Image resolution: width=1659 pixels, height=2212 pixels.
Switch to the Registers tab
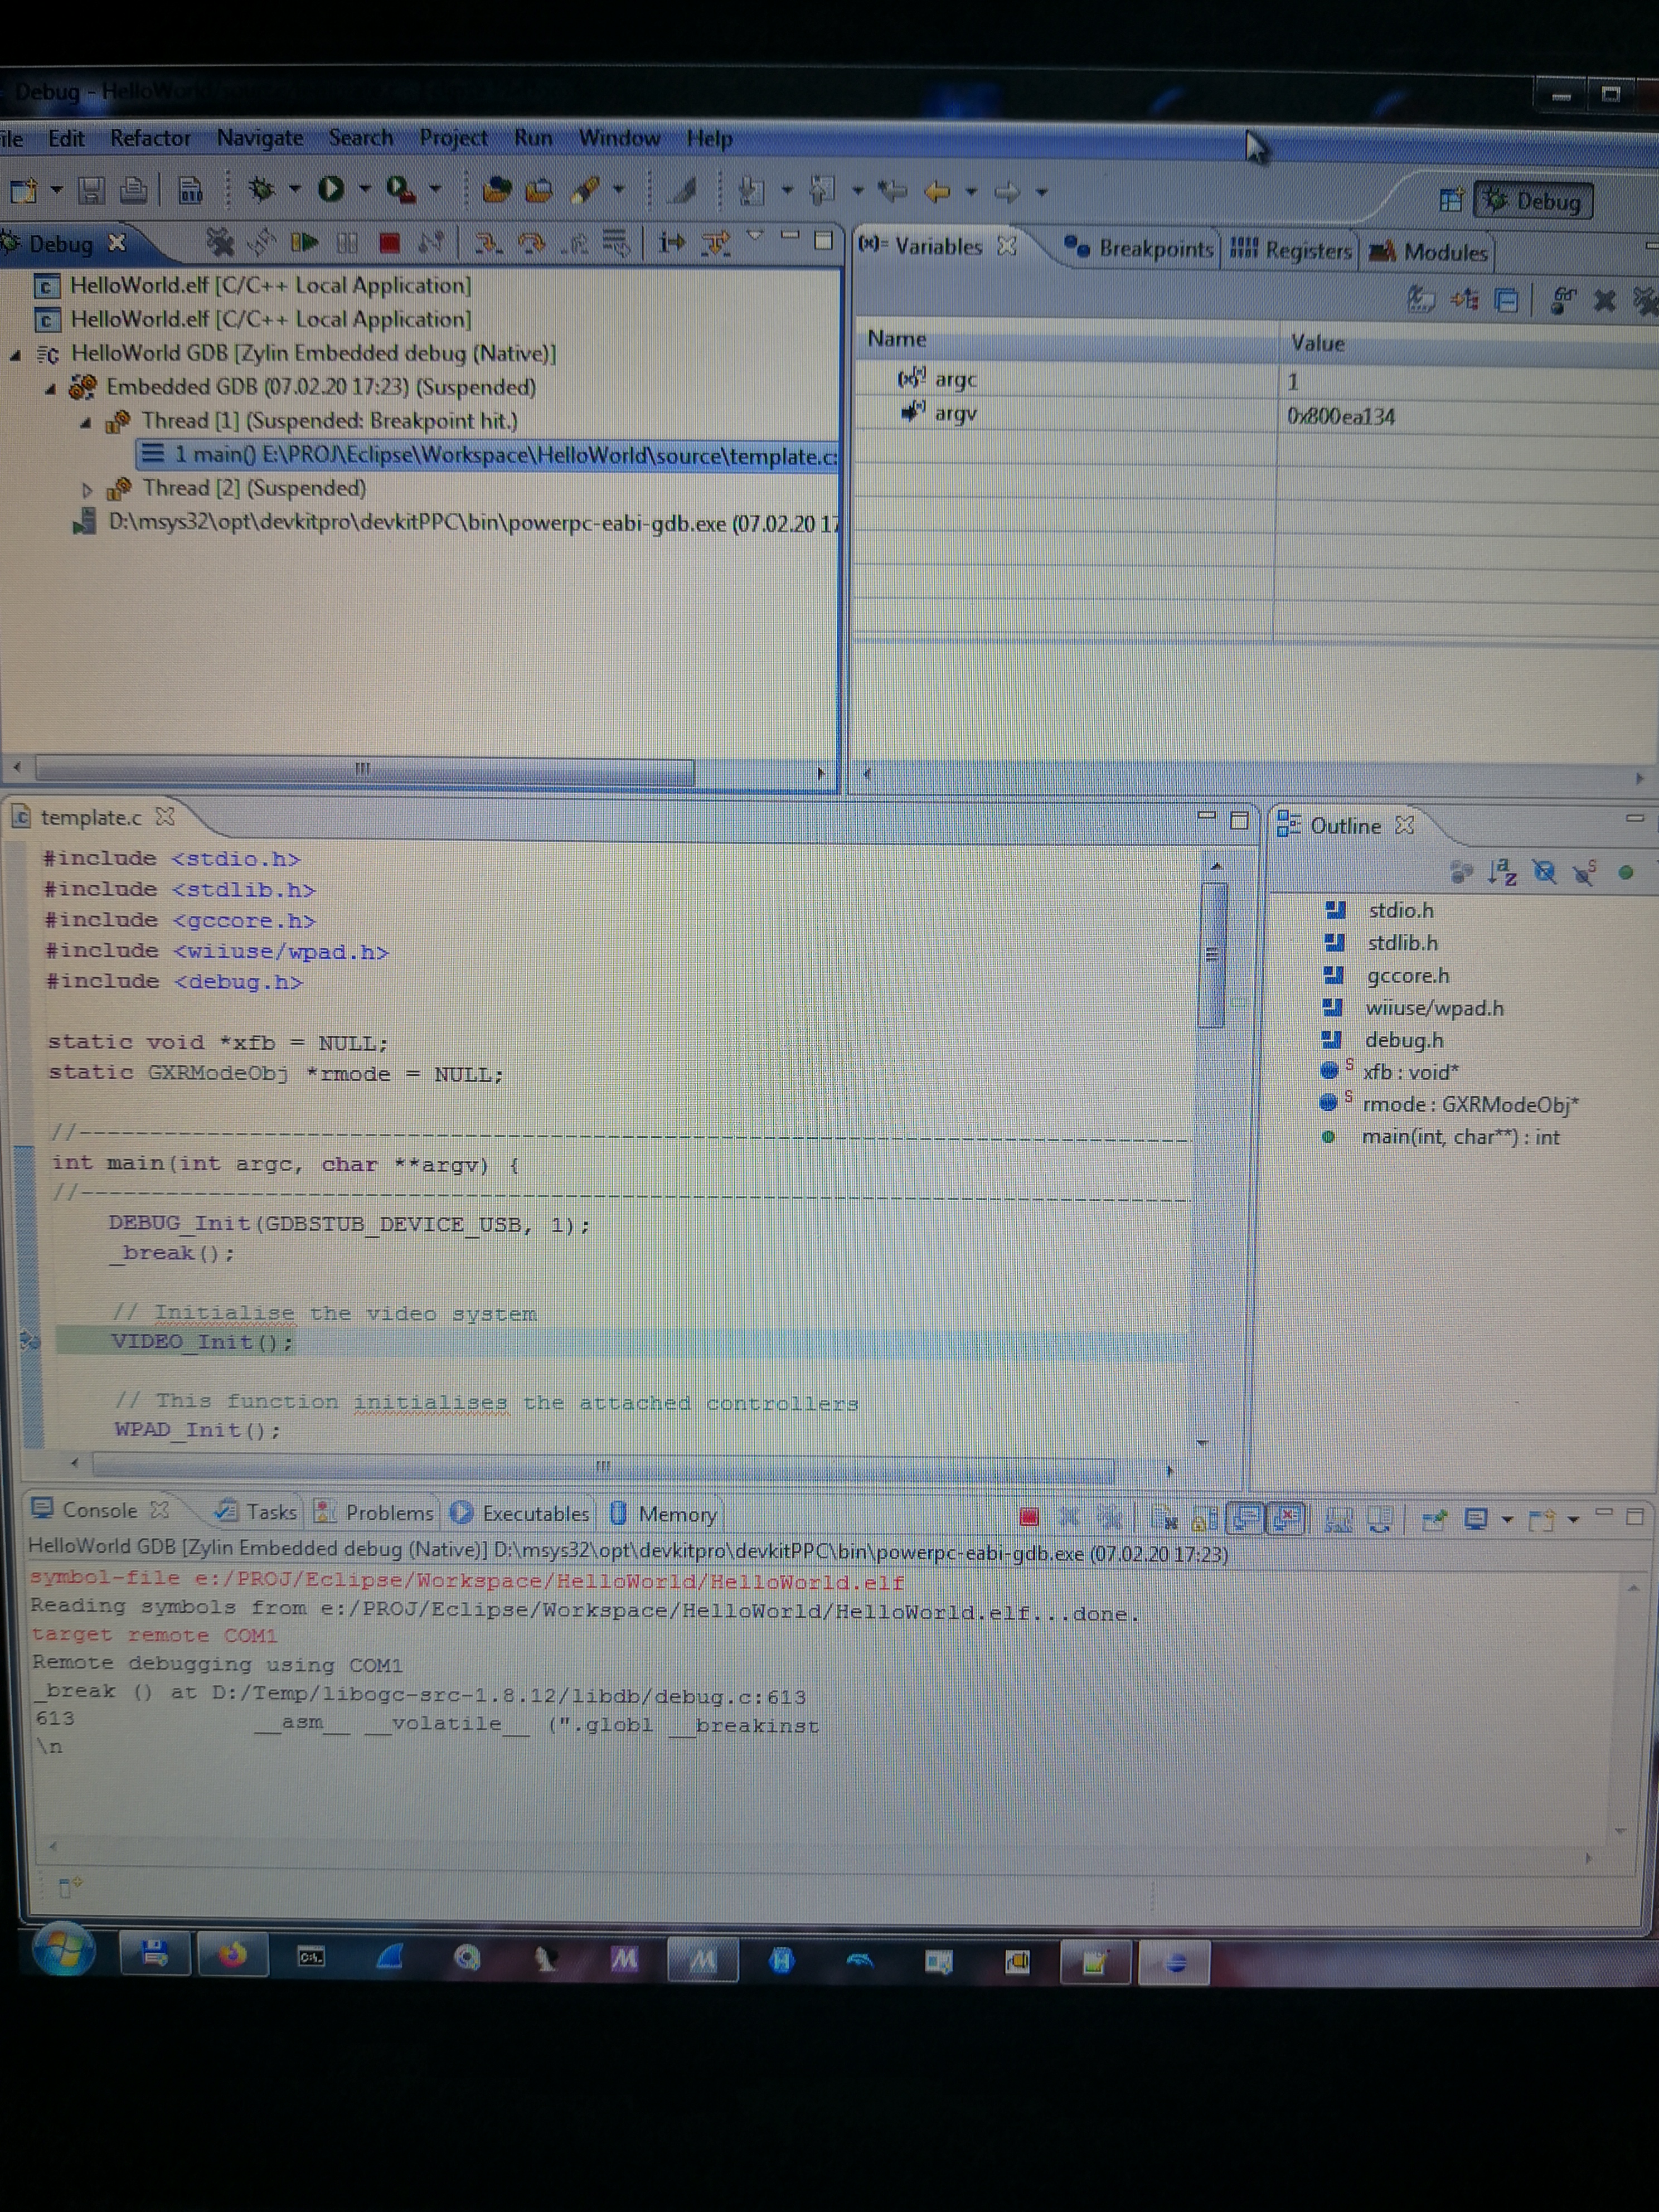[1291, 250]
